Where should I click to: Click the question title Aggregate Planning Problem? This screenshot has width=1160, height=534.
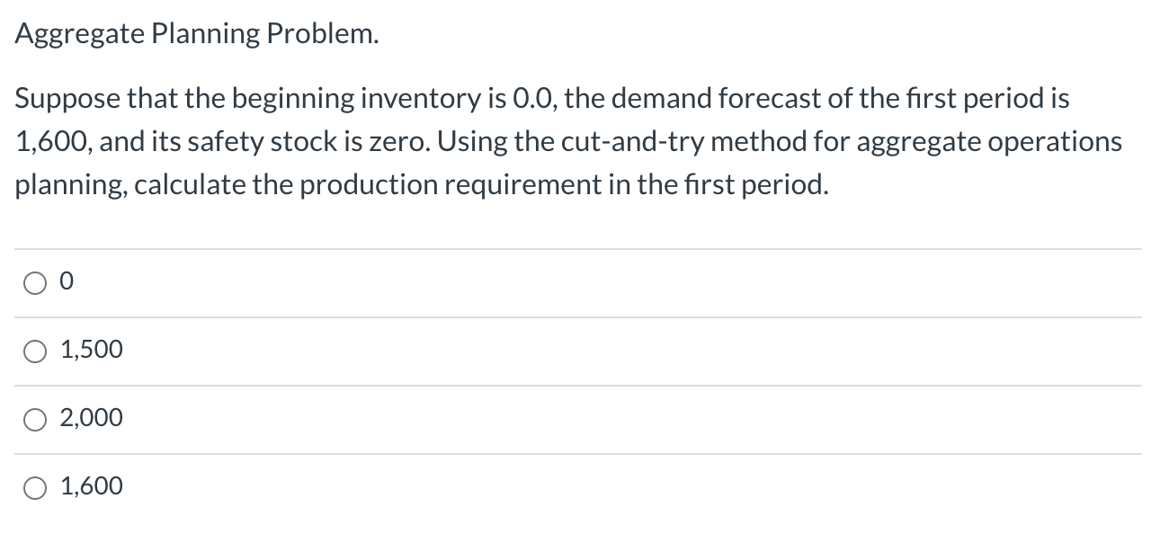tap(196, 33)
